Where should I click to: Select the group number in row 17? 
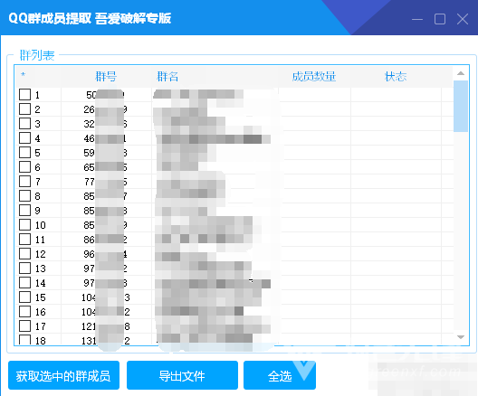pos(106,326)
